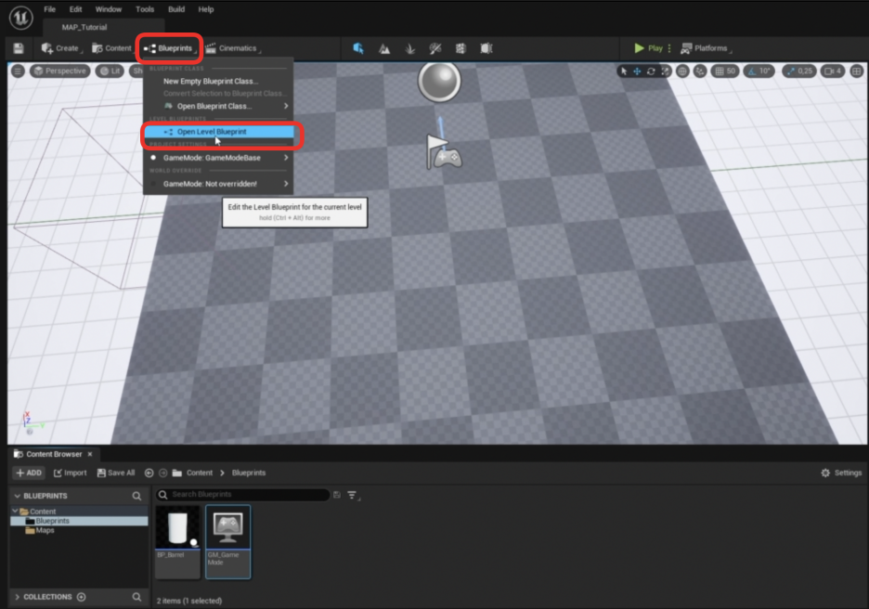Go back in Content Browser history
Screen dimensions: 869x609
tap(149, 473)
